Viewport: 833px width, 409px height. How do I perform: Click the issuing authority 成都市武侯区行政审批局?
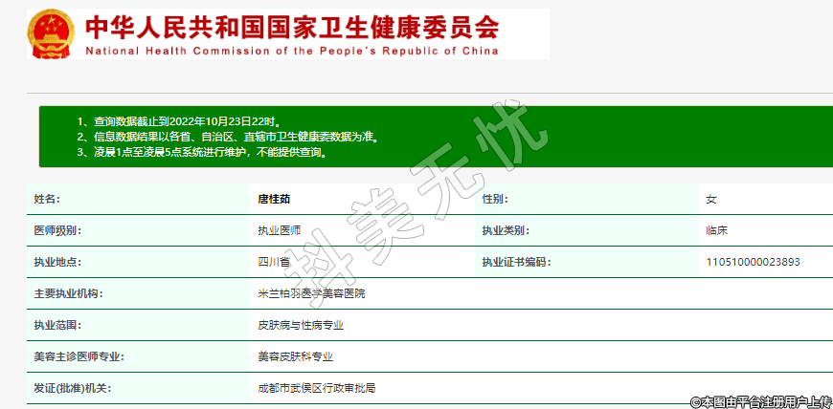tap(317, 388)
